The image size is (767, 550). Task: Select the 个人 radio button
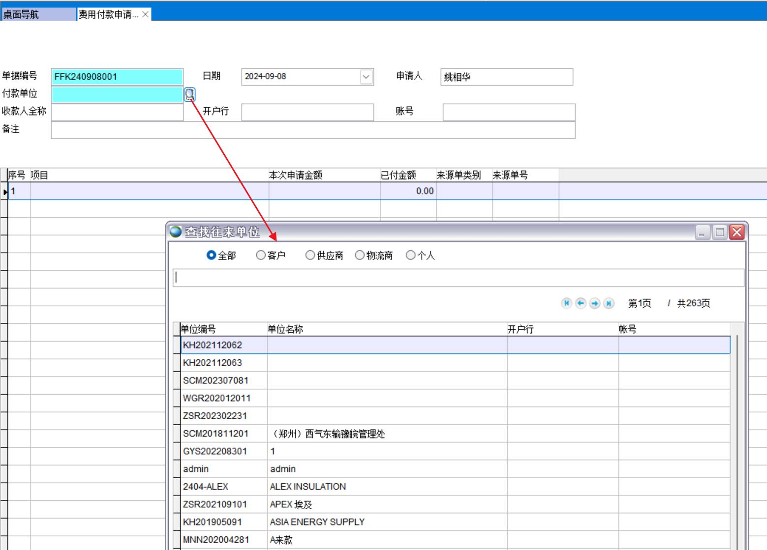coord(410,255)
